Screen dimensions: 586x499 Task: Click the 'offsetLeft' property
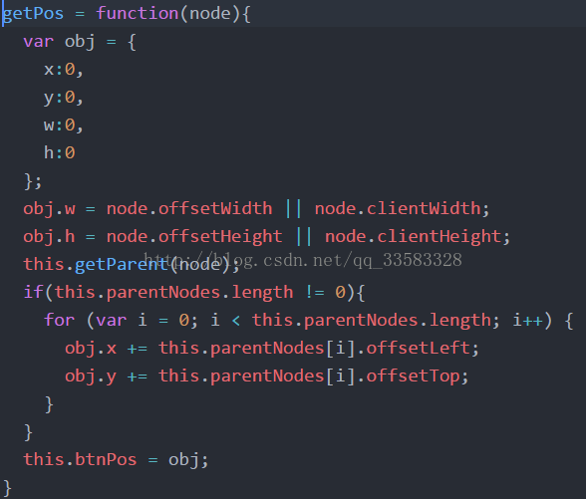pyautogui.click(x=418, y=348)
